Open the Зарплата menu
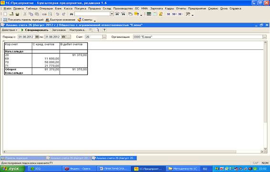The height and width of the screenshot is (172, 270). [156, 9]
